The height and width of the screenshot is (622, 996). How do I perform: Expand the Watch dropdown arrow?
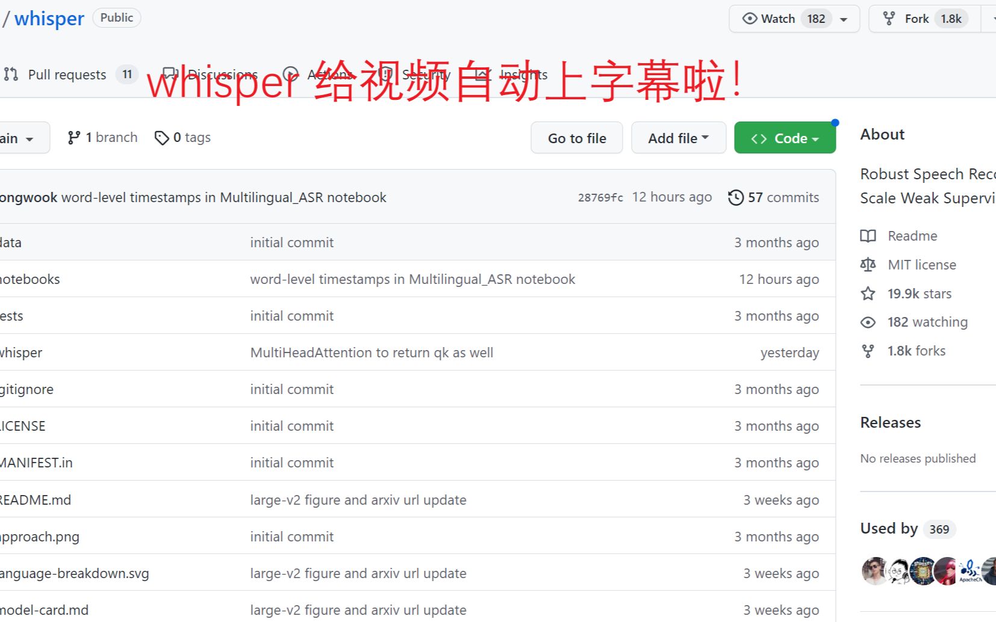point(844,19)
